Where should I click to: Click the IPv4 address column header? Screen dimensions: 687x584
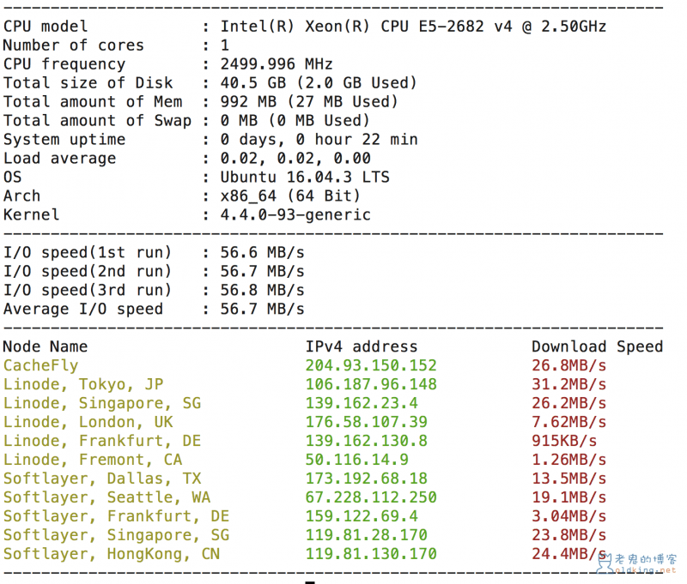[x=362, y=346]
